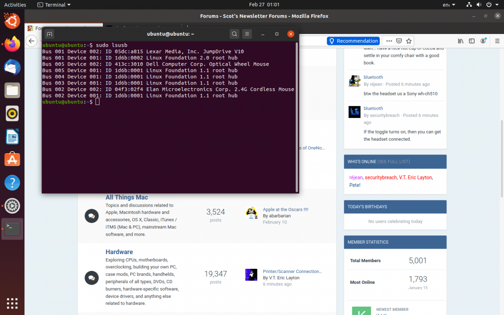Open the terminal hamburger menu
This screenshot has height=315, width=504.
[247, 34]
